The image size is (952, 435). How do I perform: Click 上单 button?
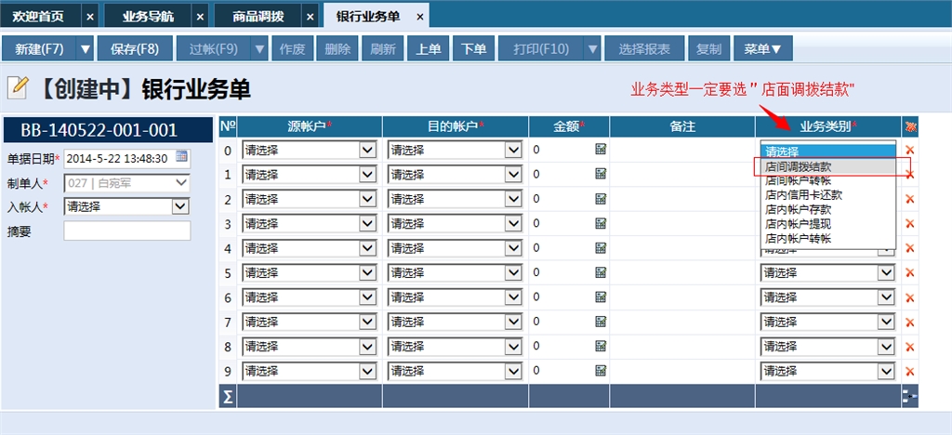point(428,49)
